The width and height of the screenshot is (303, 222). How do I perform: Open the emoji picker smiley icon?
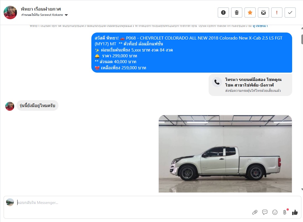click(275, 212)
